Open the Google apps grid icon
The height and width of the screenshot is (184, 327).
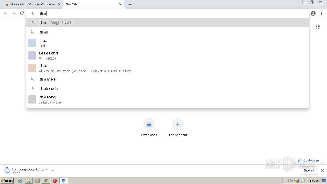click(318, 27)
